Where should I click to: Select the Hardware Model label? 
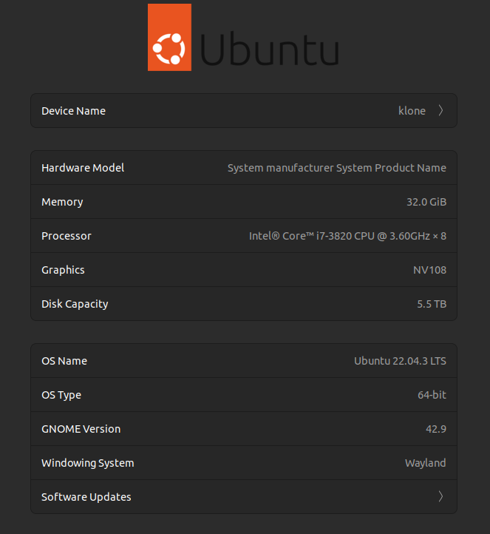(83, 168)
